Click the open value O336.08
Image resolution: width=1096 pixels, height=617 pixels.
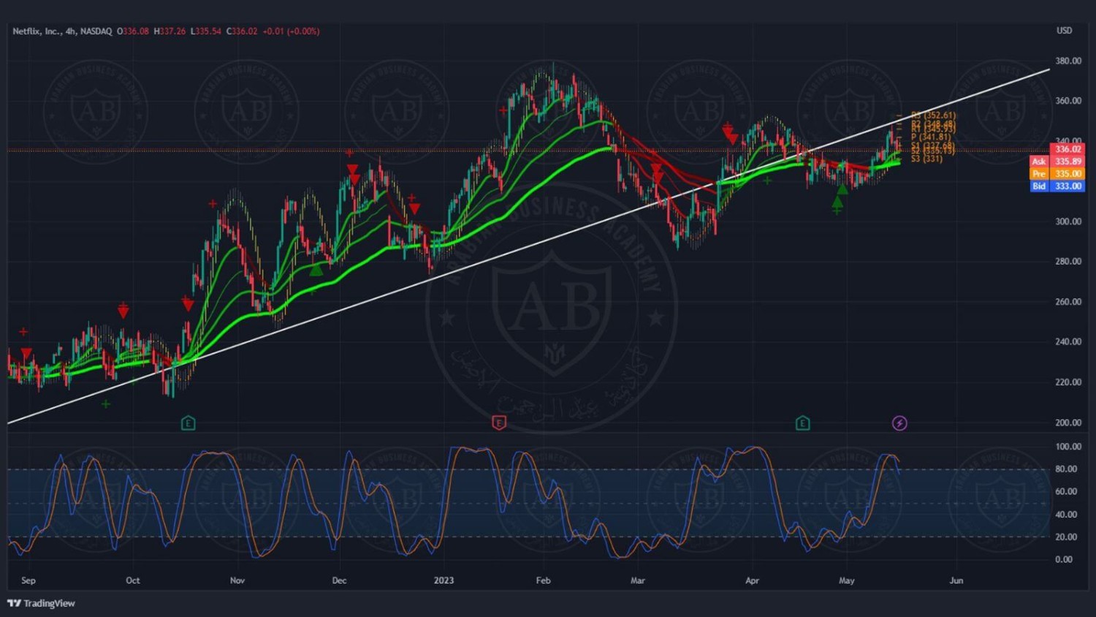point(133,31)
